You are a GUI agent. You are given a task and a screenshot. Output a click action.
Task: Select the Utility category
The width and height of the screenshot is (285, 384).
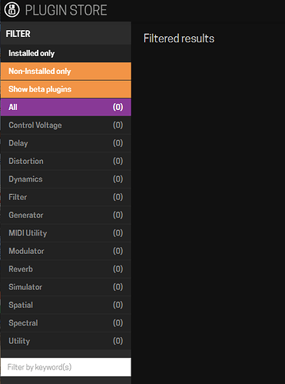66,341
